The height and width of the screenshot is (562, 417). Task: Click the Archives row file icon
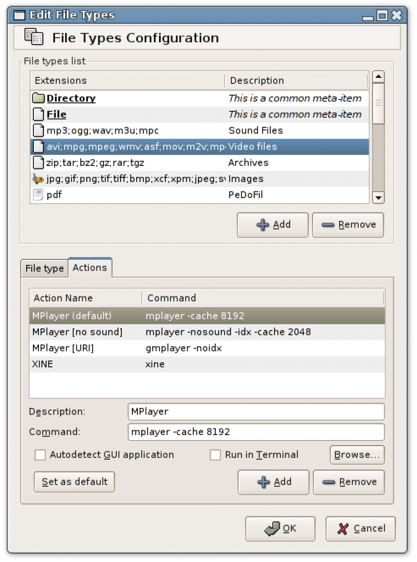[38, 163]
